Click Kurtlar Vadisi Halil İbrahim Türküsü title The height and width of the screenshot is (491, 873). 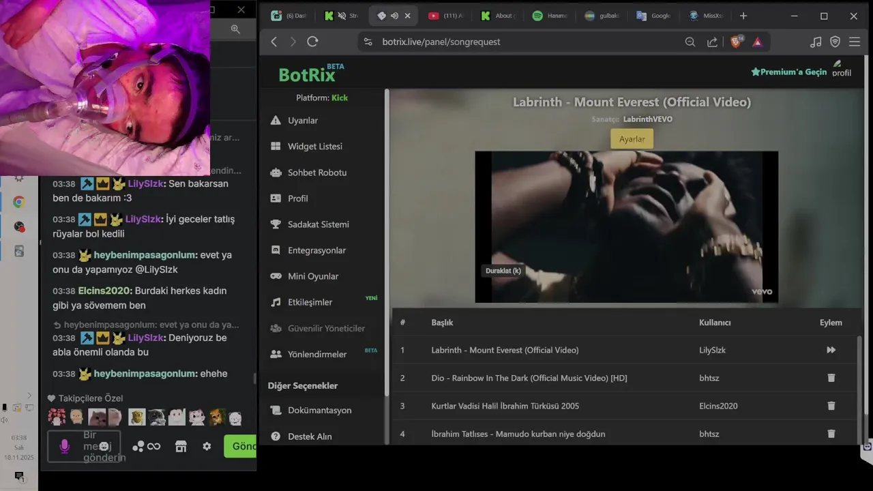pos(505,406)
